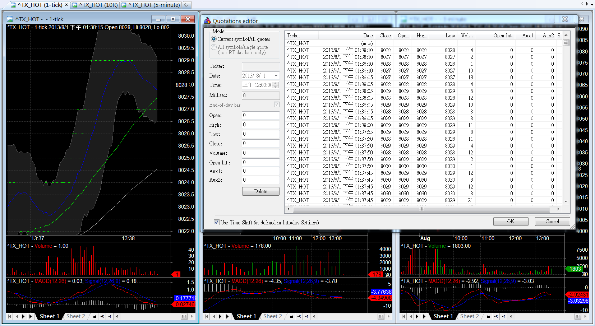Click chart scrollbar thumb in 1-tick window
This screenshot has height=326, width=595.
pos(184,316)
